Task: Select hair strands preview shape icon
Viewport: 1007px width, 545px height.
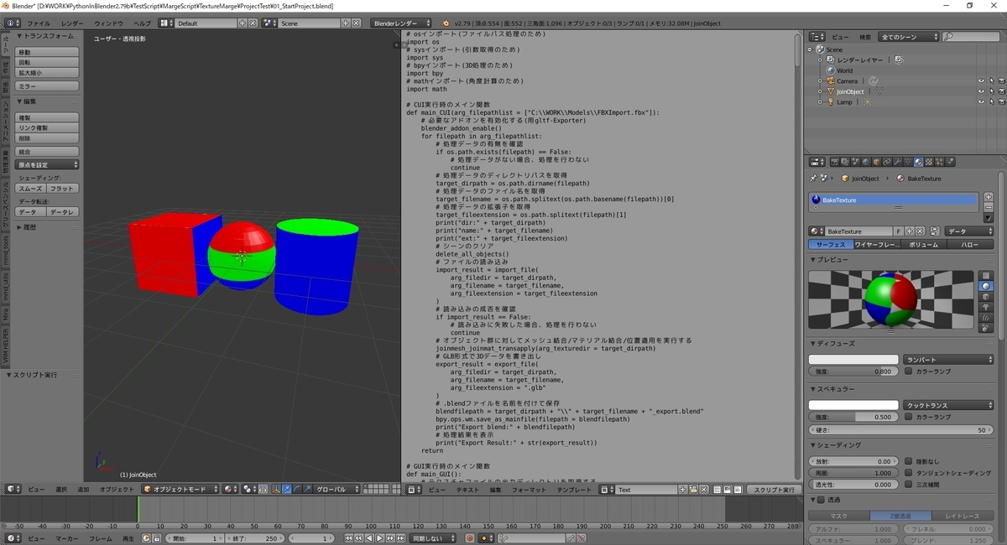Action: (987, 318)
